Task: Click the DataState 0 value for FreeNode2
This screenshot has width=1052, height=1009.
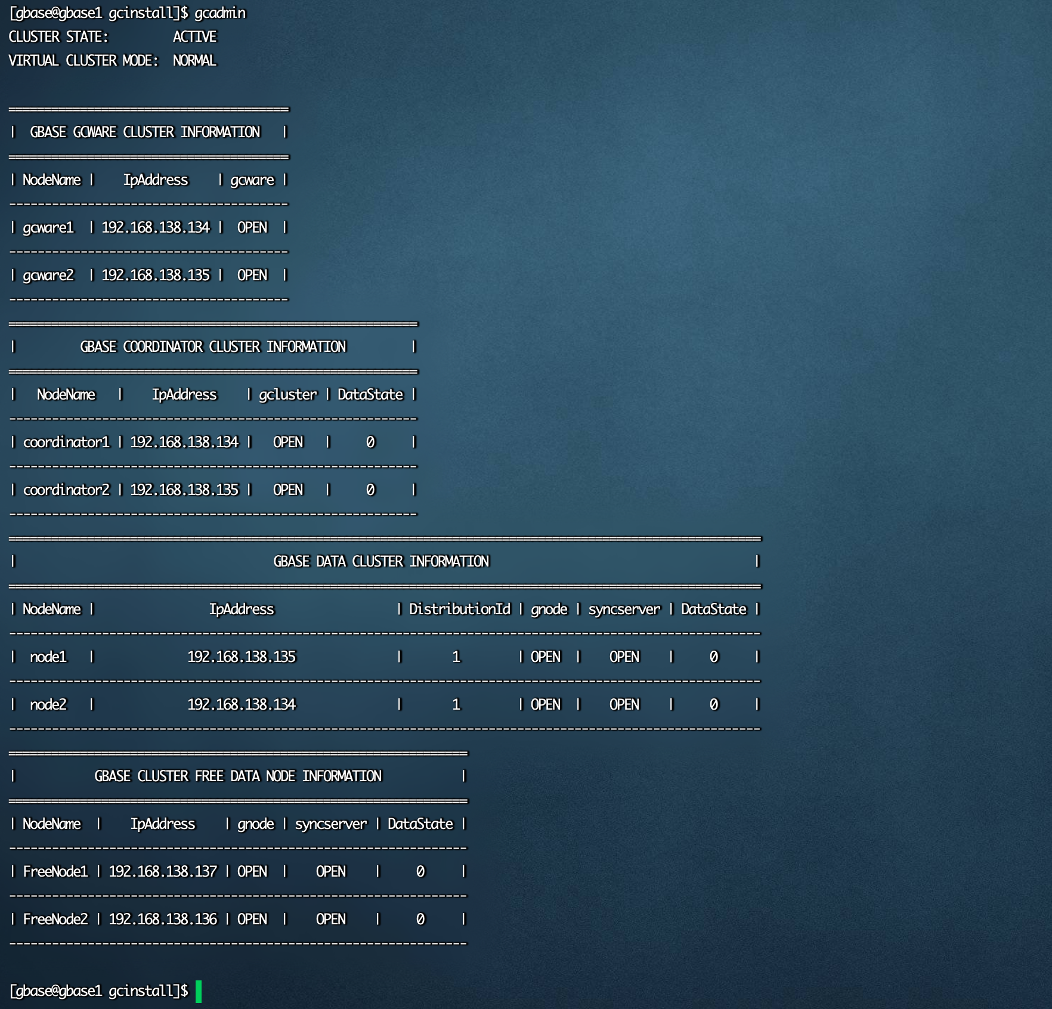Action: [x=420, y=920]
